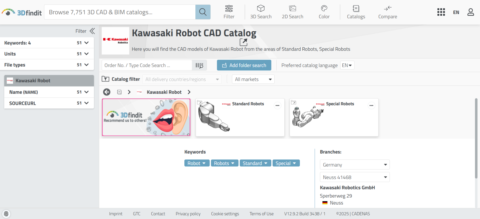Open the Robot keyword dropdown
The image size is (480, 219).
(197, 163)
